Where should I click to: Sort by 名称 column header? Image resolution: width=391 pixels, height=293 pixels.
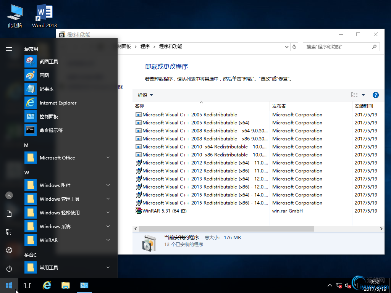click(x=201, y=106)
